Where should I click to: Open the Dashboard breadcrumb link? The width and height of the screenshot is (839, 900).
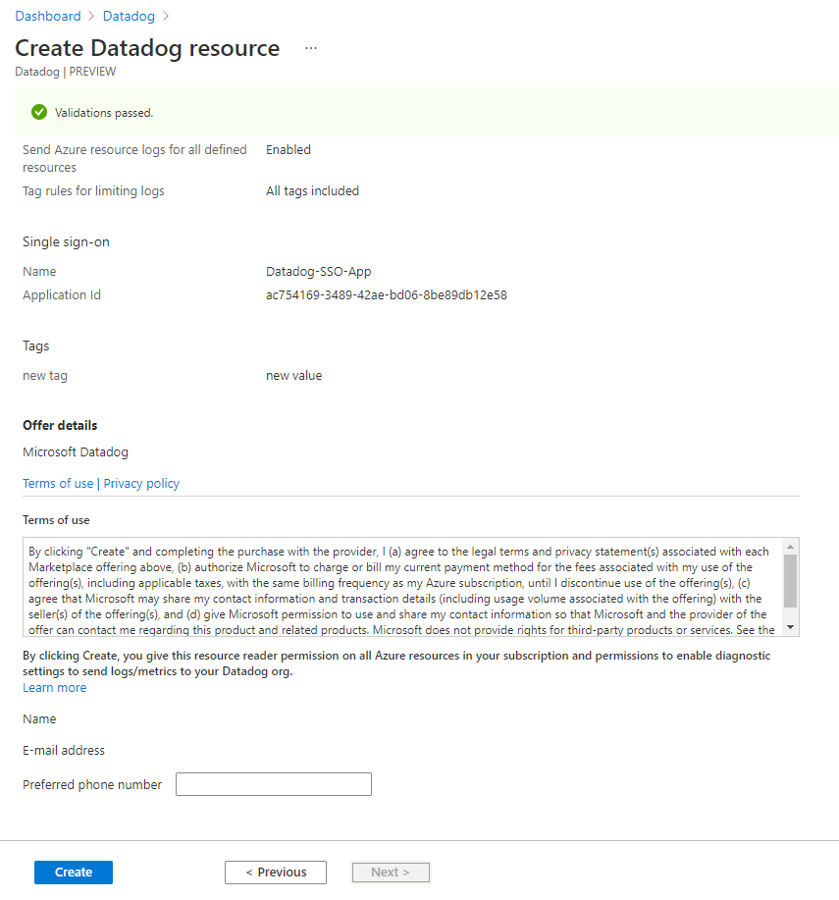tap(47, 16)
